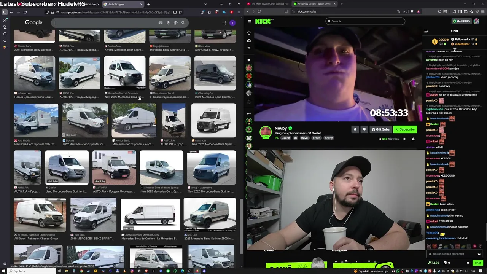Viewport: 487px width, 274px height.
Task: Open the Google on-screen keyboard input tool
Action: point(161,23)
